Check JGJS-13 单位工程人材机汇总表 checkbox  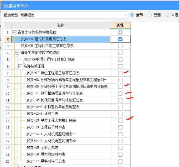click(120, 121)
